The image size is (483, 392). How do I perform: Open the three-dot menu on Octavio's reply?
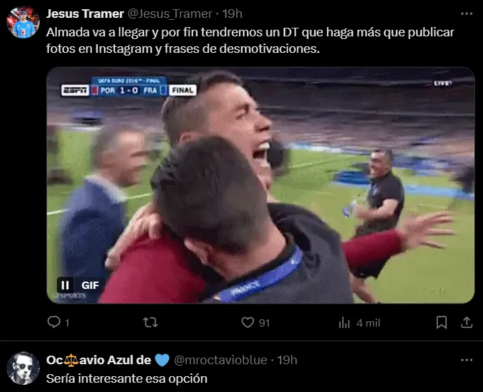(466, 360)
